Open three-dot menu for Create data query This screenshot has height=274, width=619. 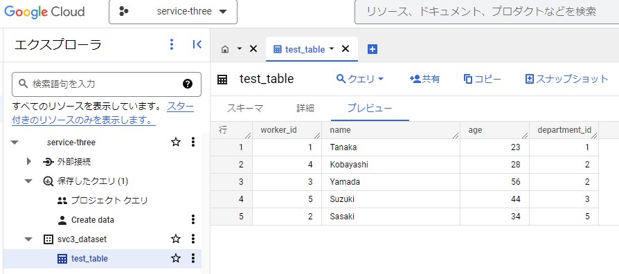192,219
